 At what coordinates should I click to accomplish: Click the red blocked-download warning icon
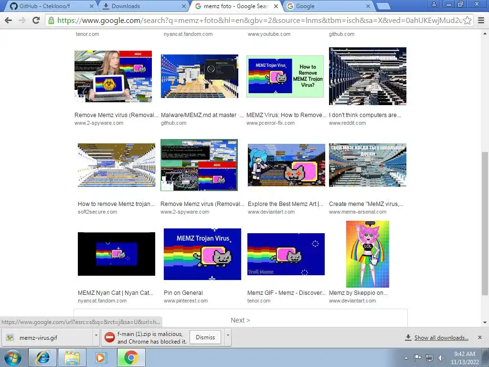tap(109, 337)
